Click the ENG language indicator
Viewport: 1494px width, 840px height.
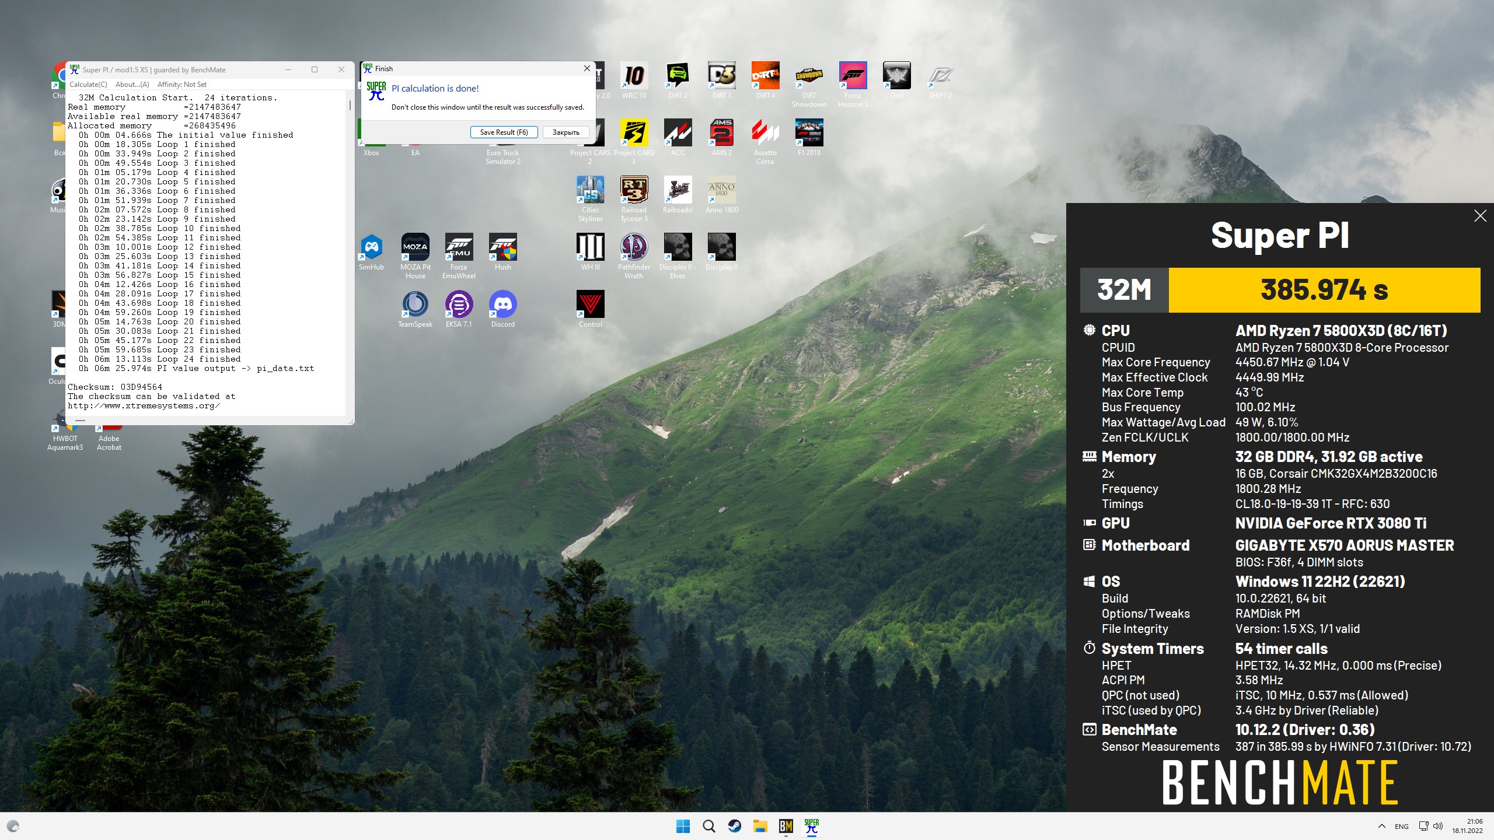tap(1401, 827)
